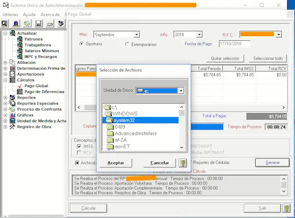Click table horizontal scroll right arrow

[x=284, y=108]
